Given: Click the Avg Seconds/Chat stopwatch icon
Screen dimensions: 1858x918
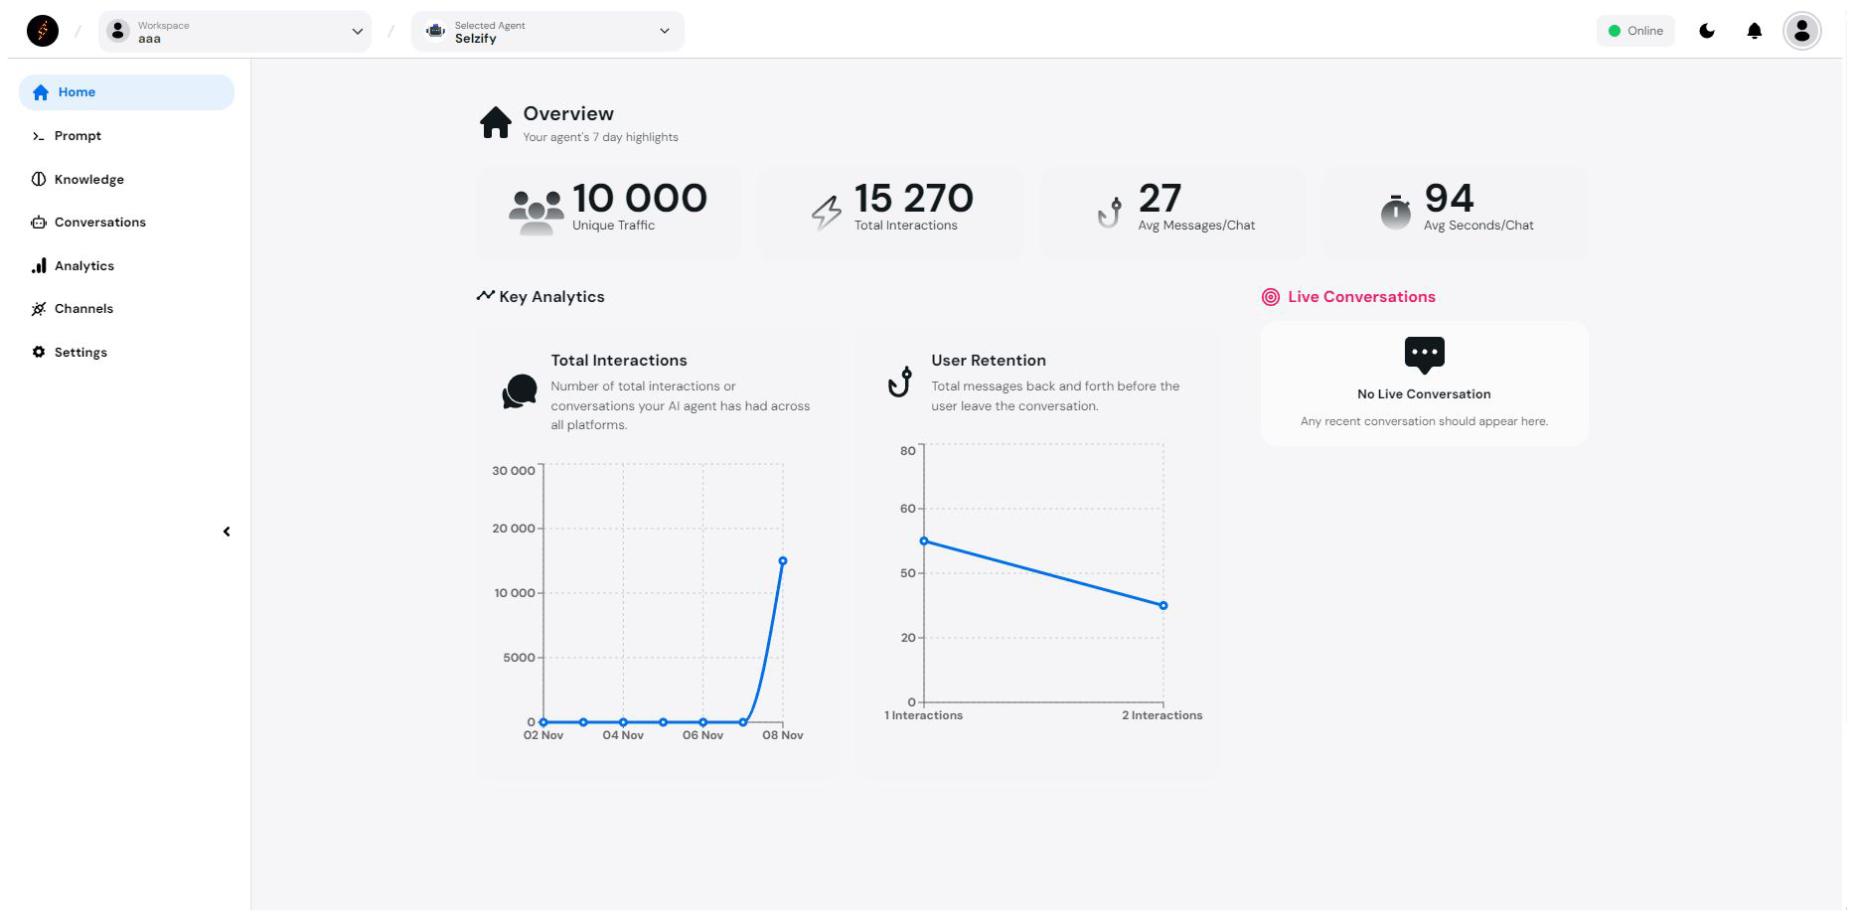Looking at the screenshot, I should click(1395, 212).
